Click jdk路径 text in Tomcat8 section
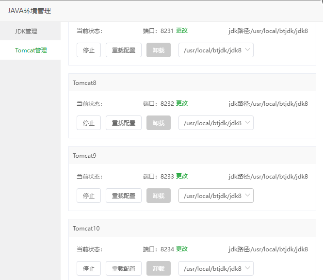Viewport: 323px width, 280px height. 268,104
